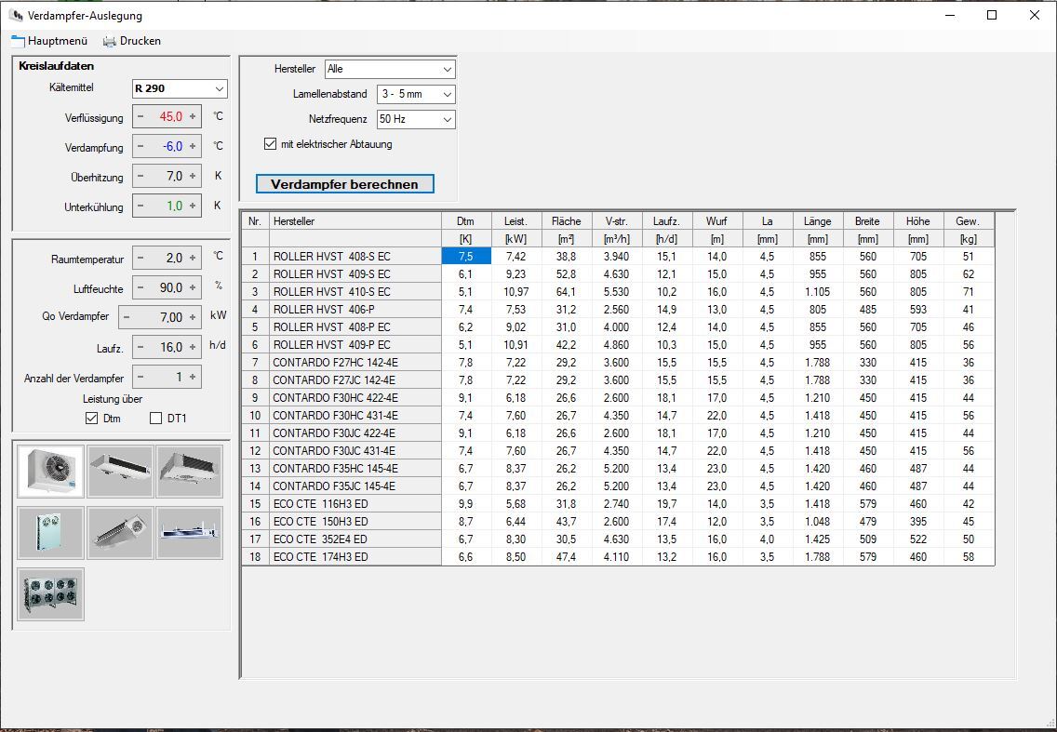
Task: Toggle mit elektrischer Abtauung checkbox
Action: click(x=271, y=144)
